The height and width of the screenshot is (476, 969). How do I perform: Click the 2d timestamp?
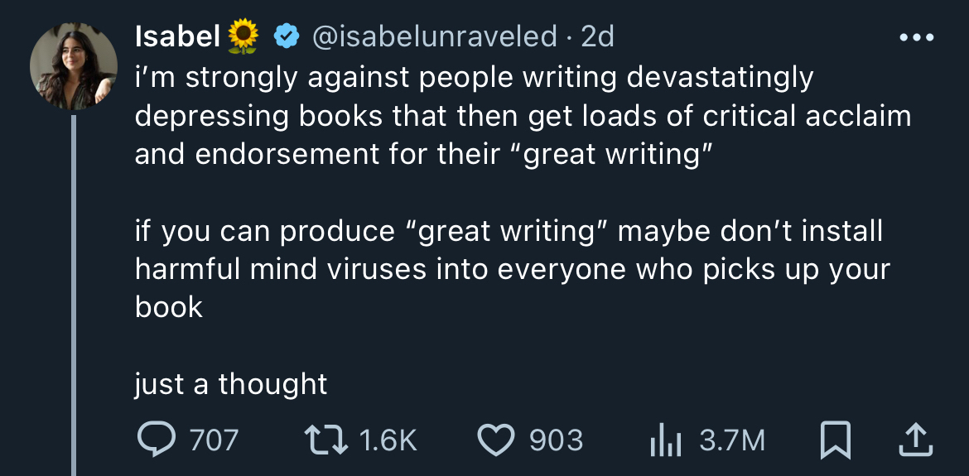tap(597, 36)
